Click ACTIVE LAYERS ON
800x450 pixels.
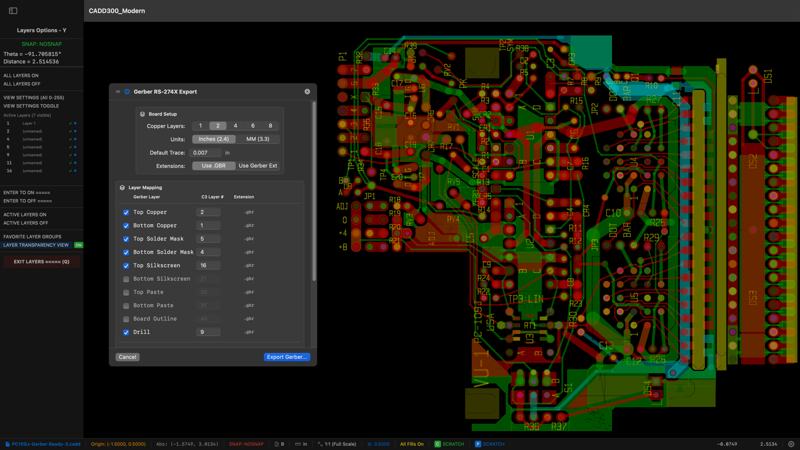[25, 214]
